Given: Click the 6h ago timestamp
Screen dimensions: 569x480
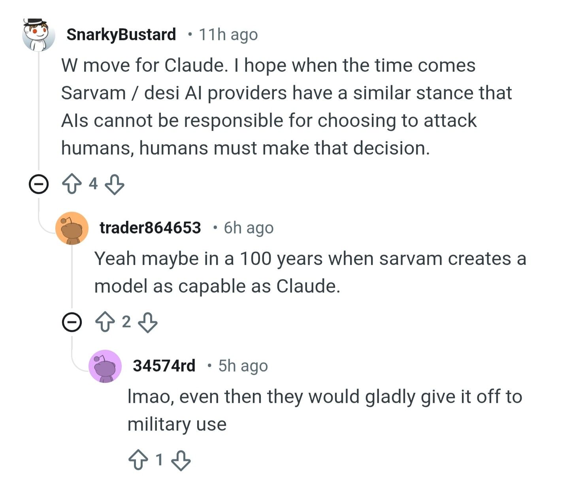Looking at the screenshot, I should click(x=249, y=228).
